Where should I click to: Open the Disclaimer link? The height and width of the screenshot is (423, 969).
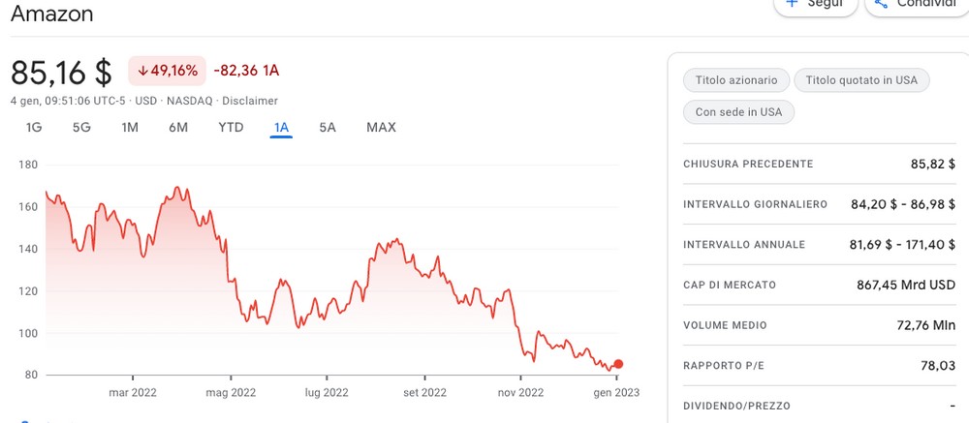(x=250, y=101)
